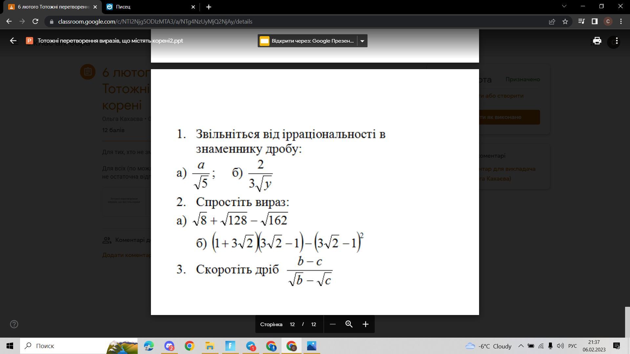Screen dimensions: 630x354
Task: Open the help question mark icon
Action: click(14, 324)
